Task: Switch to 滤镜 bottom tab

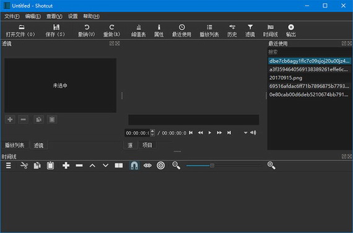Action: tap(38, 146)
